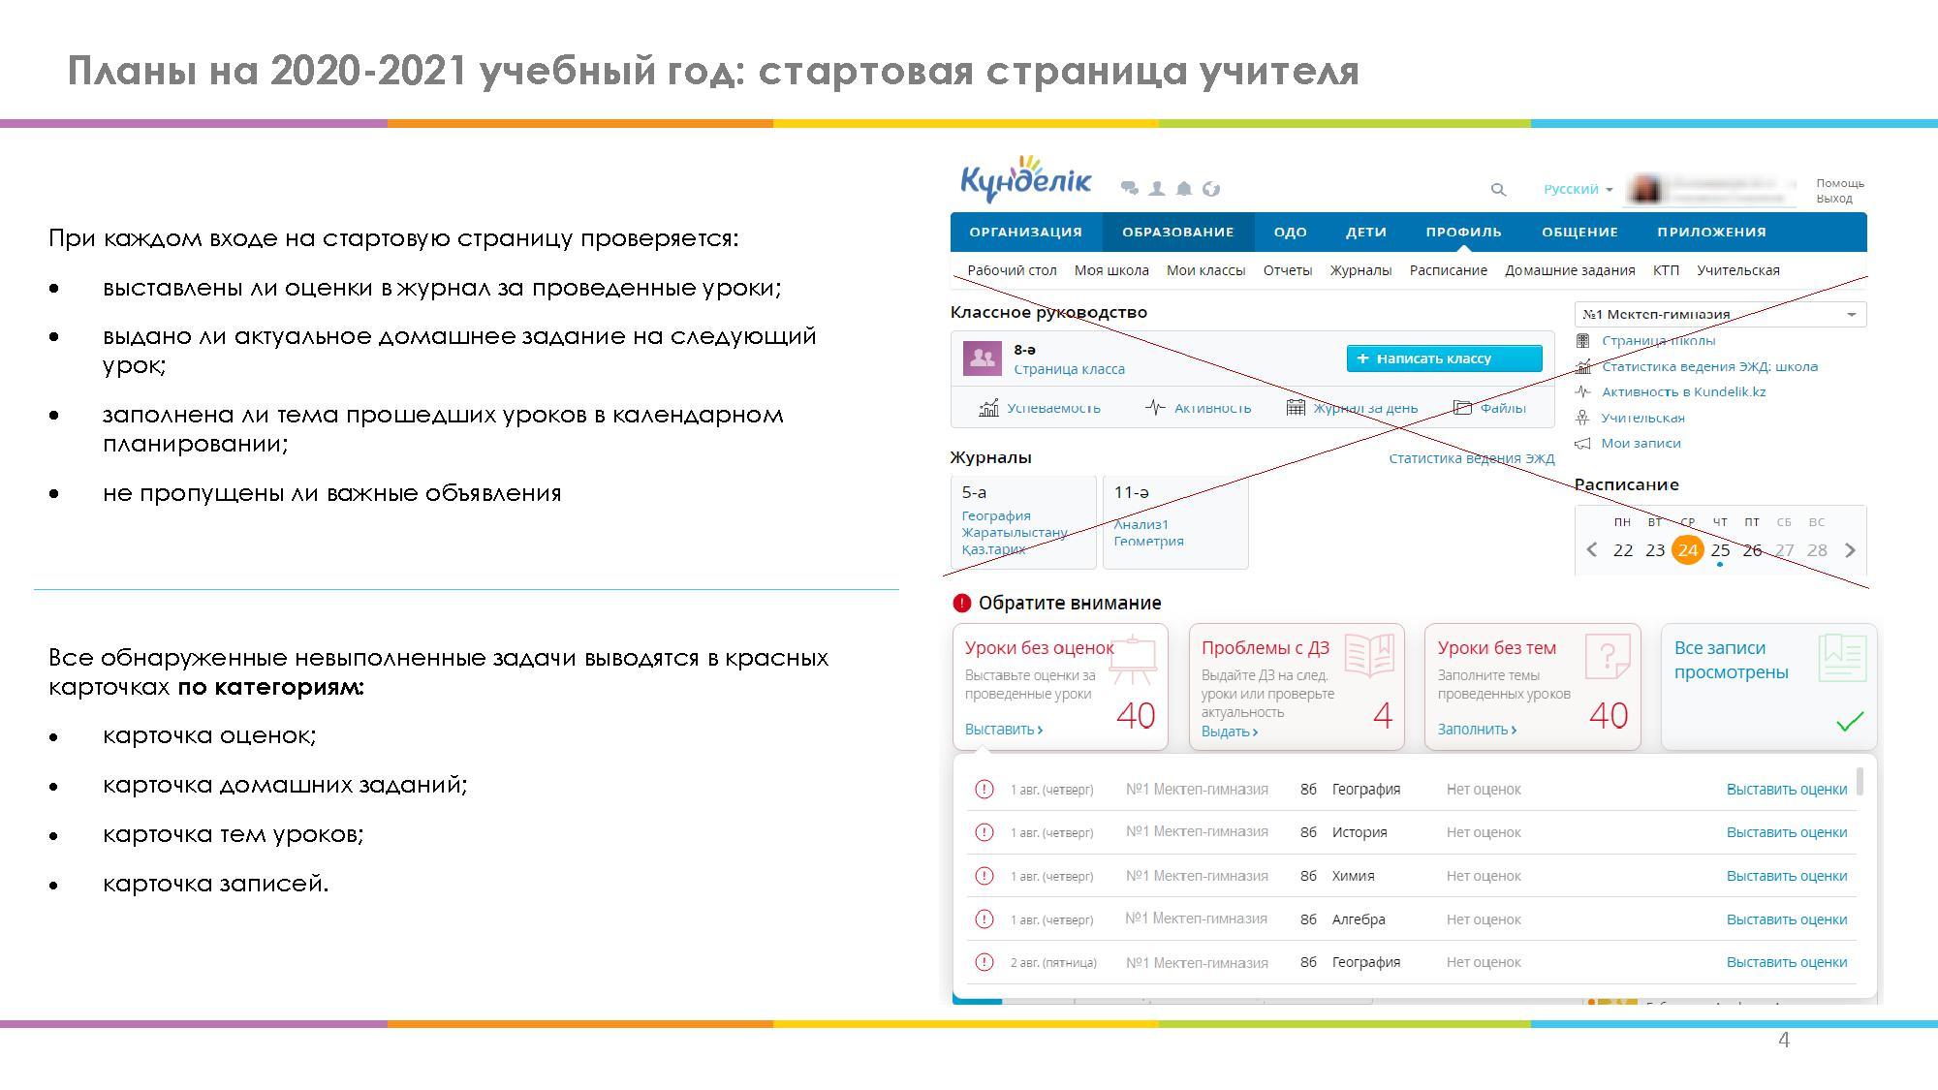Open the notifications bell icon
Screen dimensions: 1938x1090
tap(1183, 188)
